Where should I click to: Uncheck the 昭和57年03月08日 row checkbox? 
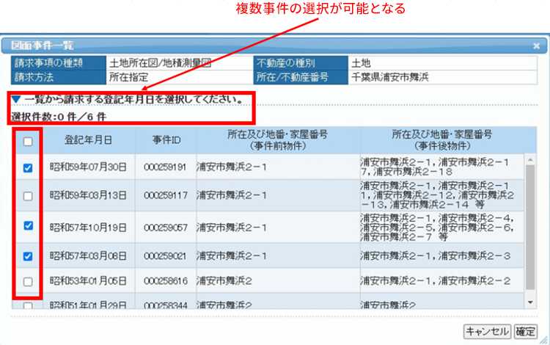click(x=28, y=257)
